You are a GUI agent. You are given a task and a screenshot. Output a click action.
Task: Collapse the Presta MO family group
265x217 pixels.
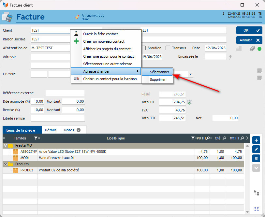coord(5,146)
